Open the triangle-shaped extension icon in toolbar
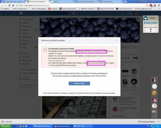Image resolution: width=161 pixels, height=128 pixels. [155, 5]
